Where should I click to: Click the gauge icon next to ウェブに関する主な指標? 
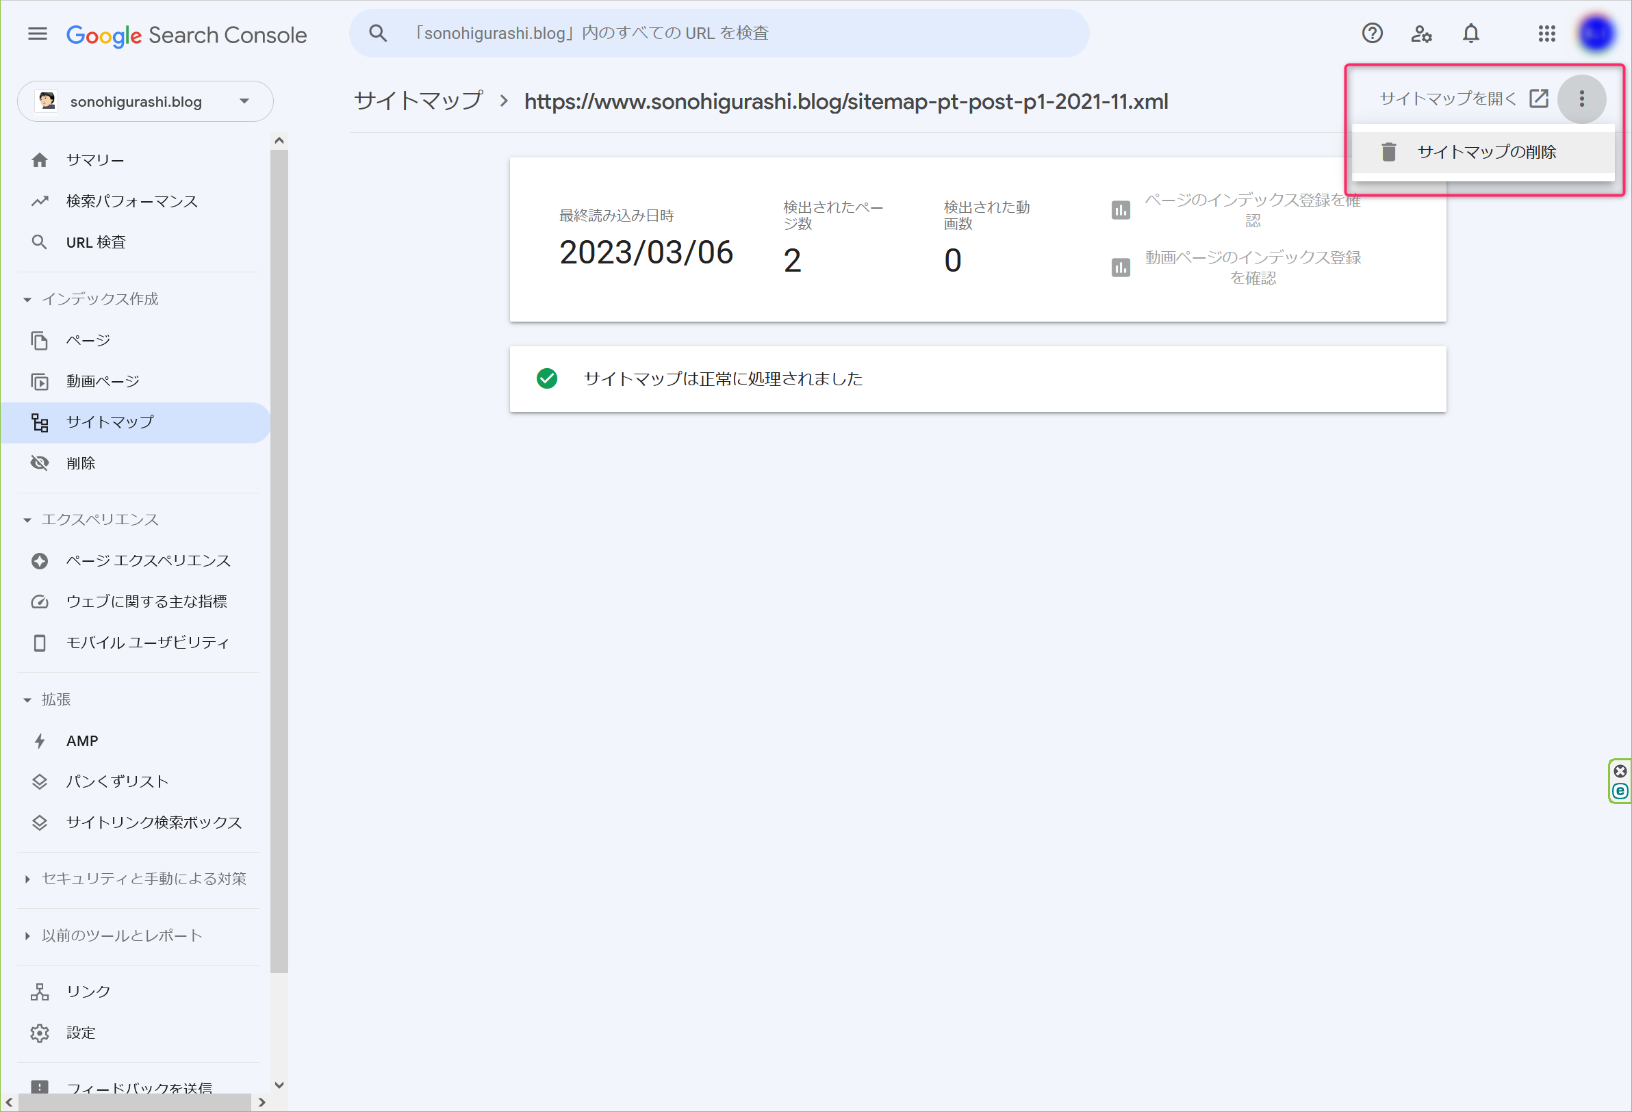(39, 602)
